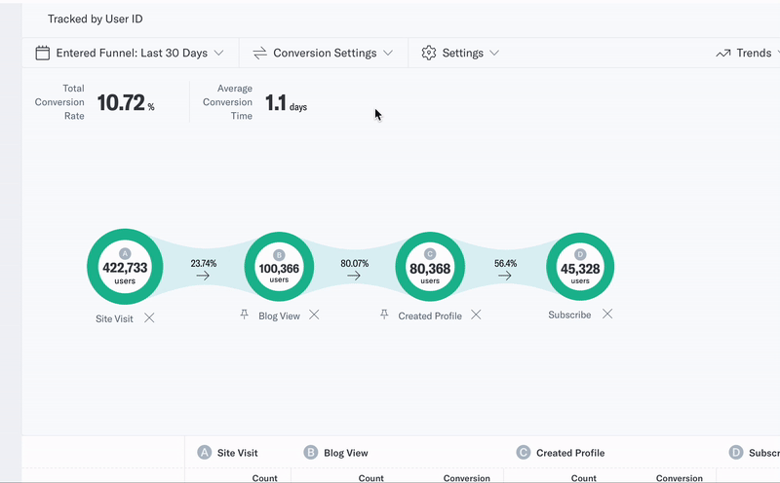780x483 pixels.
Task: Select the Blog View funnel circle with 100,366 users
Action: [279, 267]
